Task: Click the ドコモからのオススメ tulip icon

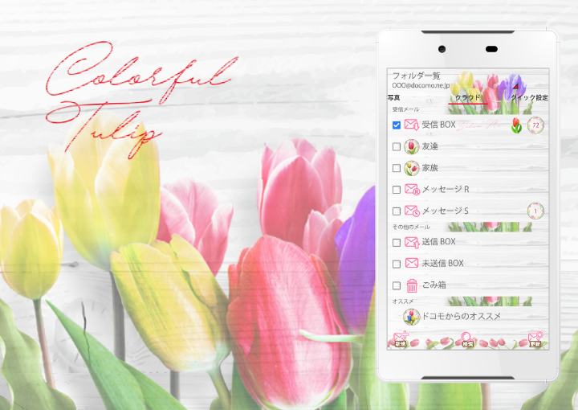Action: 412,316
